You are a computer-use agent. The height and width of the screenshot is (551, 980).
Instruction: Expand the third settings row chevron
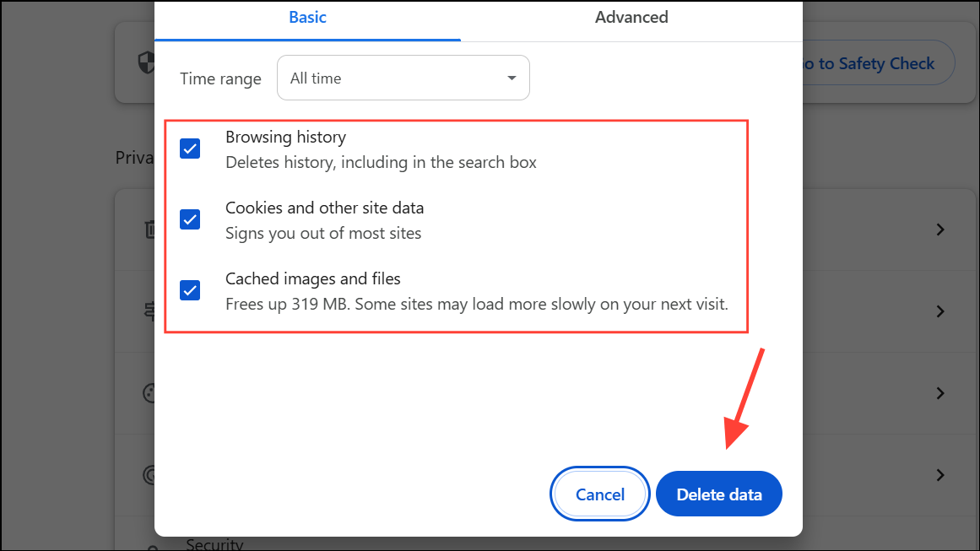click(x=940, y=392)
